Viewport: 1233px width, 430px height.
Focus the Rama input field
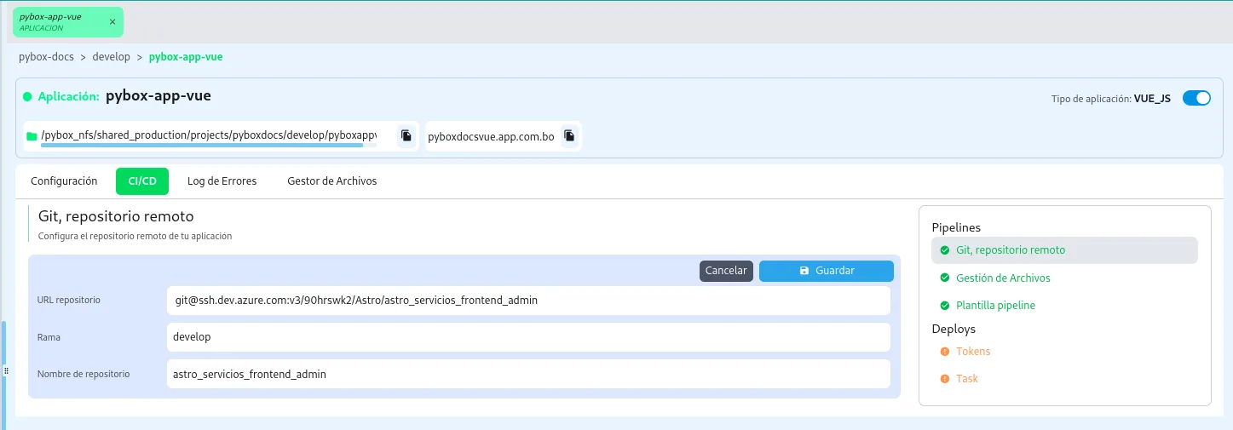click(x=528, y=337)
